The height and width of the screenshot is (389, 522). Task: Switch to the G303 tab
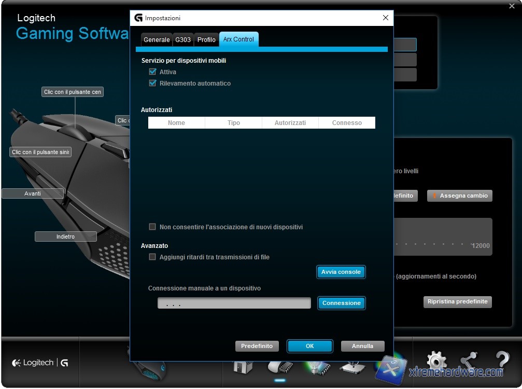click(x=183, y=40)
